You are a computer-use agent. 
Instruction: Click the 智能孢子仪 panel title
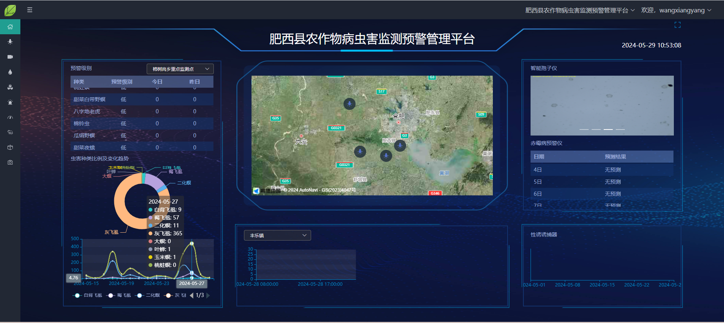544,68
